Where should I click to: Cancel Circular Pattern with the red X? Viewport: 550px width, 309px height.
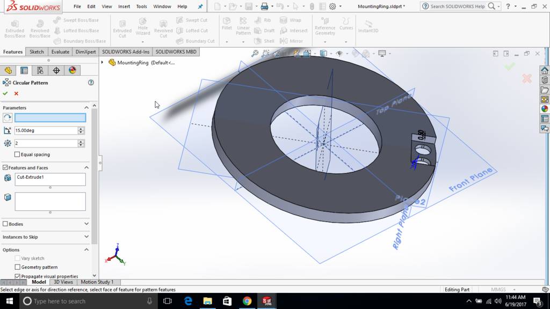coord(16,93)
